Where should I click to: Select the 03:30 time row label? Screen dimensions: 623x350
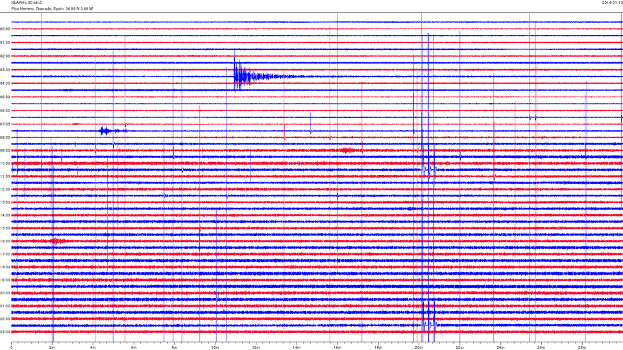click(5, 70)
